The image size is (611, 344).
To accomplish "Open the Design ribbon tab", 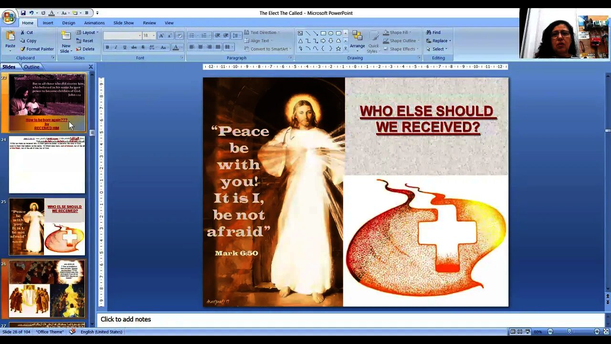I will click(68, 23).
